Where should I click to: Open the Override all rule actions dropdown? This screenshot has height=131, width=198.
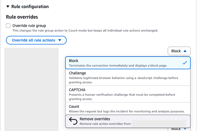pyautogui.click(x=36, y=40)
